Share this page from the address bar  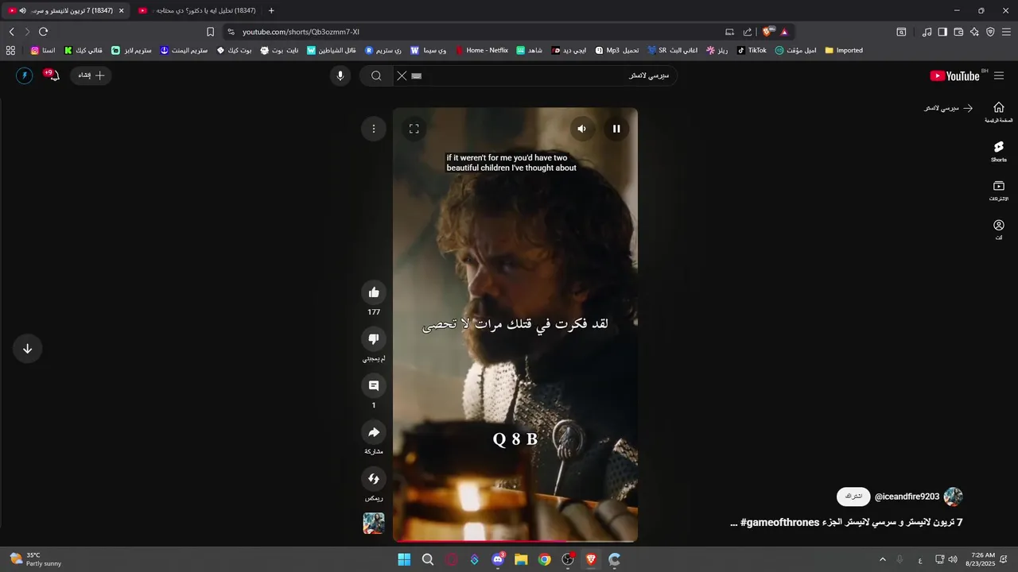pyautogui.click(x=748, y=32)
